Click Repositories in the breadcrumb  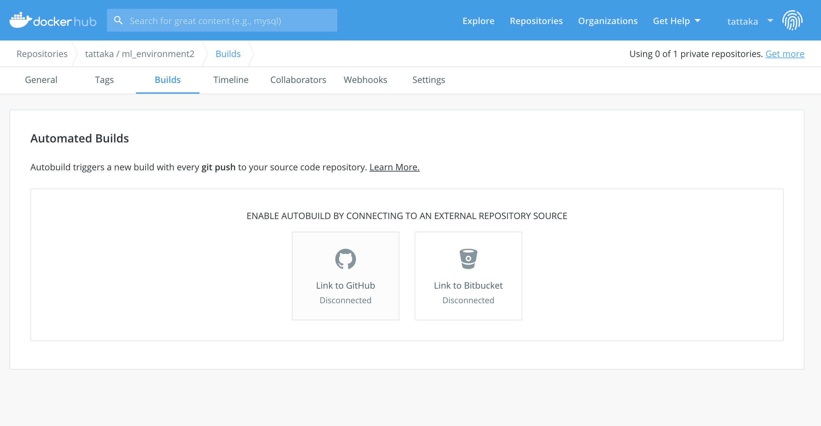click(42, 54)
